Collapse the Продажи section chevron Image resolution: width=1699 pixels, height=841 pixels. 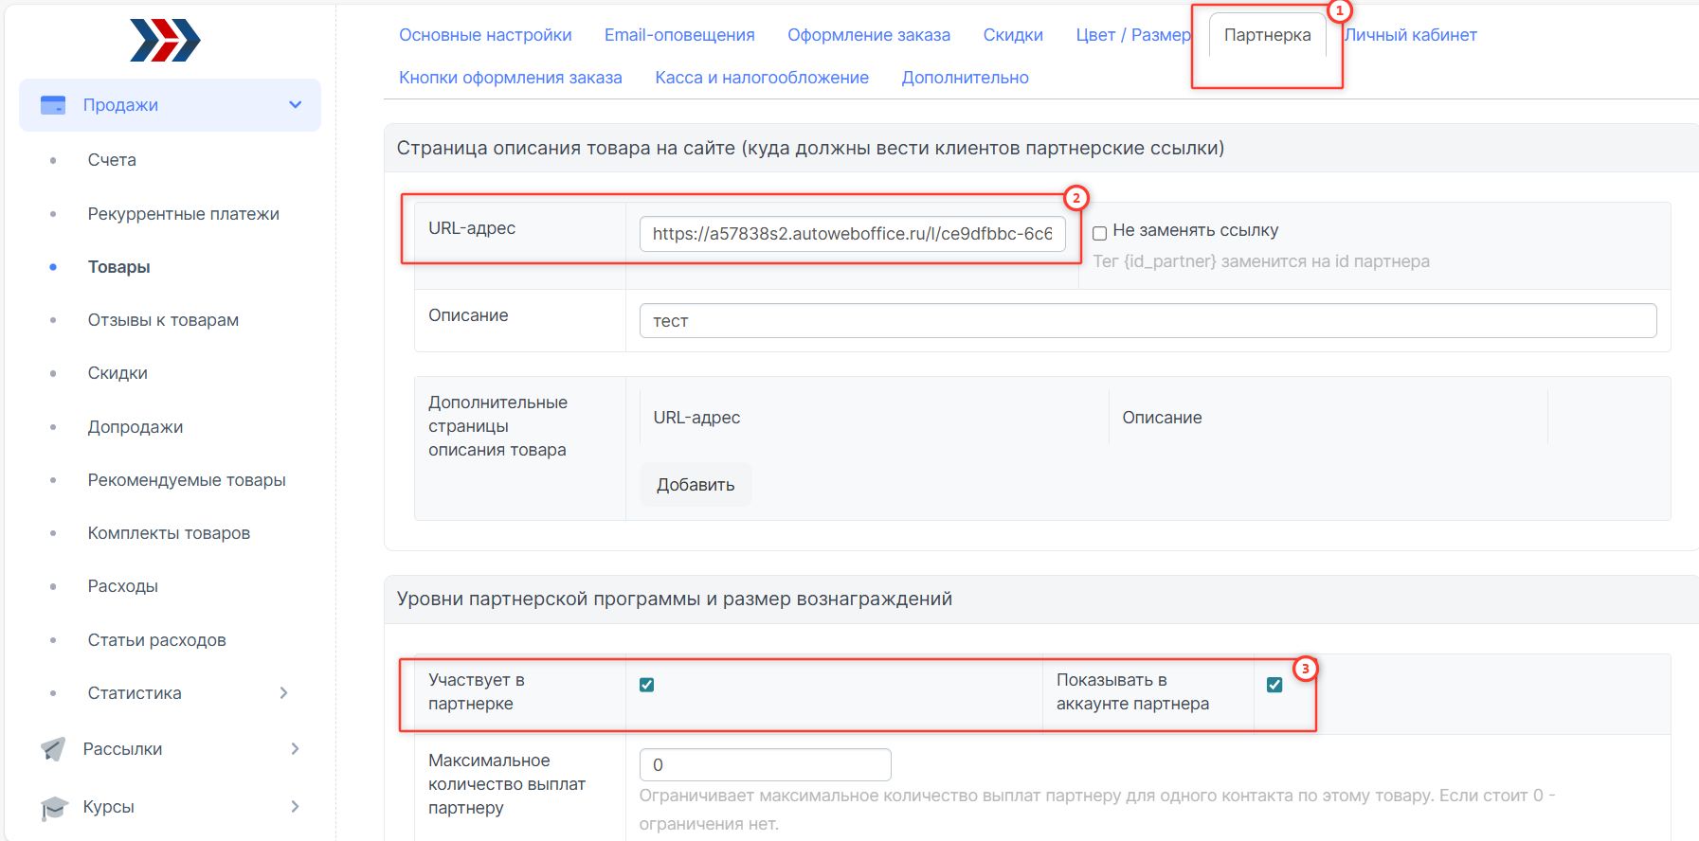click(295, 105)
